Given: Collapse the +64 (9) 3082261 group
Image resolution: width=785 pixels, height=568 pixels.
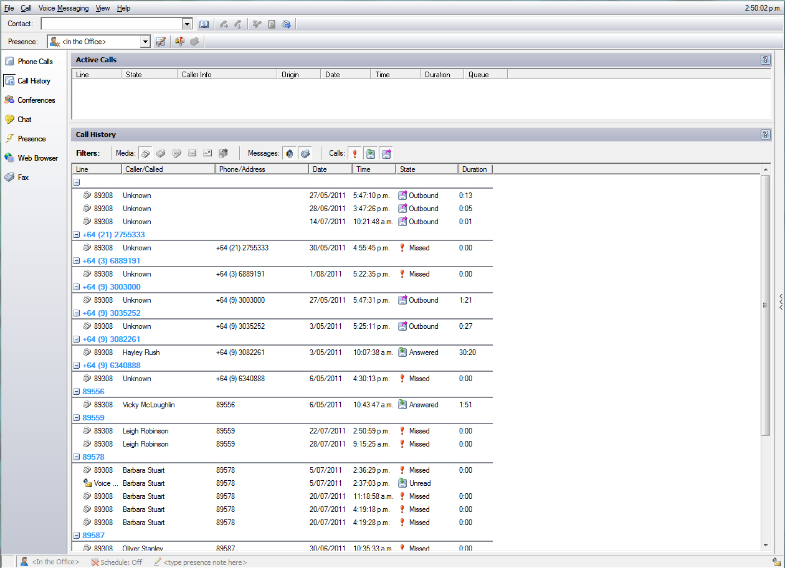Looking at the screenshot, I should (x=77, y=339).
